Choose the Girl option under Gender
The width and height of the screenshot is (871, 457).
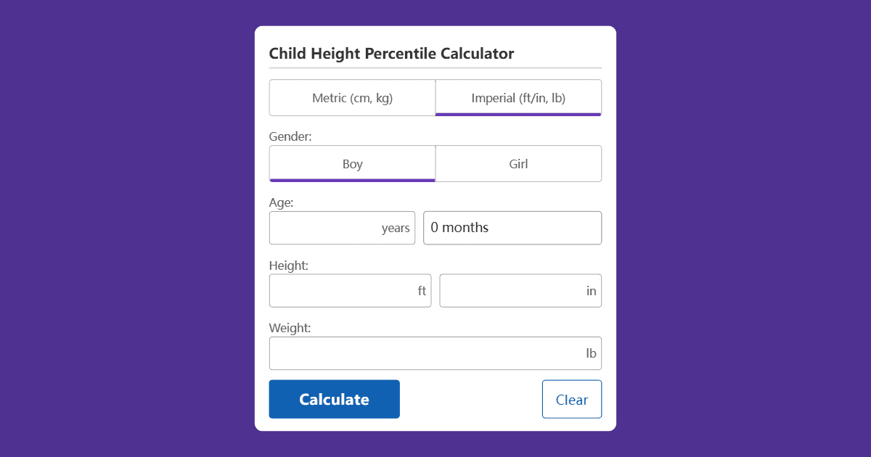(x=518, y=163)
